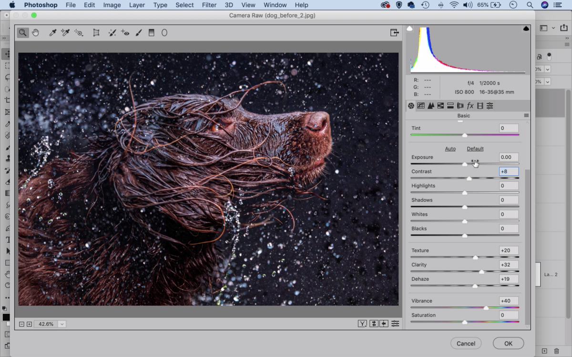
Task: Confirm changes with the OK button
Action: coord(508,343)
